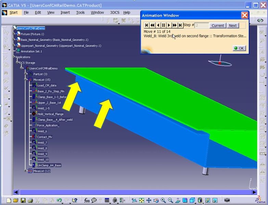The image size is (268, 205).
Task: Click the Next button in Animation Window
Action: pos(233,25)
